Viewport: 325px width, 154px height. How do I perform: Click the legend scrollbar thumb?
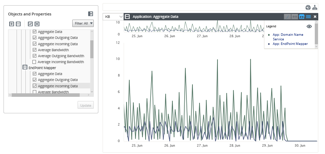(x=316, y=34)
